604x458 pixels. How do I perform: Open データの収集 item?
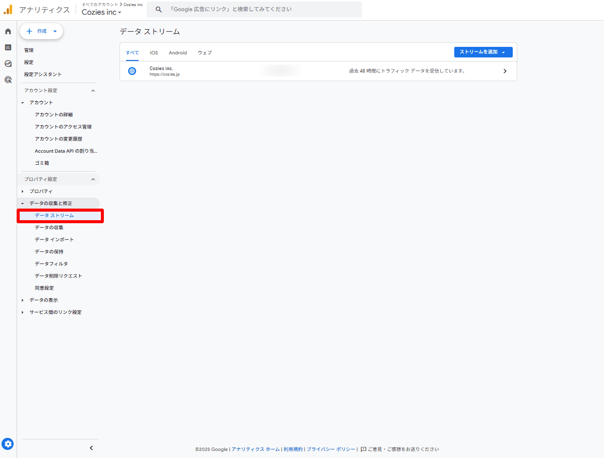click(x=49, y=227)
